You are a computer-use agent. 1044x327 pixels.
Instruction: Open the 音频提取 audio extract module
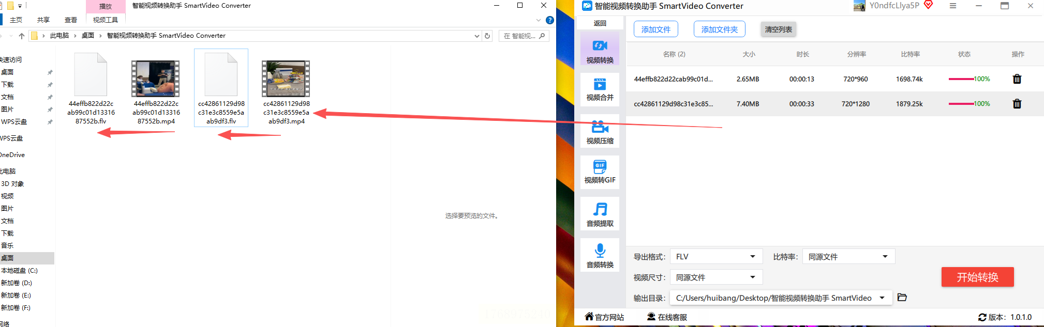coord(600,214)
